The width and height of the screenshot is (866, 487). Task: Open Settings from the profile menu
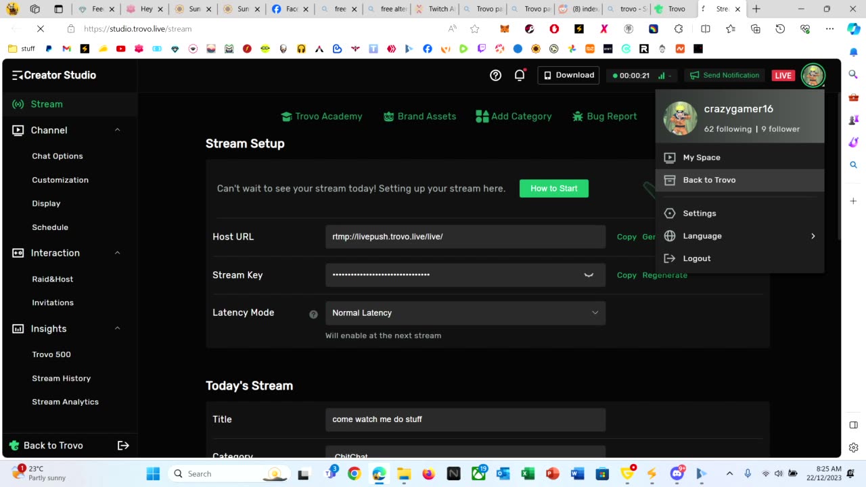(x=739, y=213)
